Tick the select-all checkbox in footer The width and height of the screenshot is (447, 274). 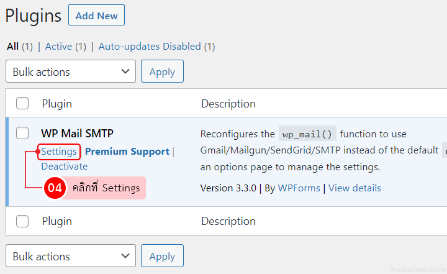[x=22, y=221]
